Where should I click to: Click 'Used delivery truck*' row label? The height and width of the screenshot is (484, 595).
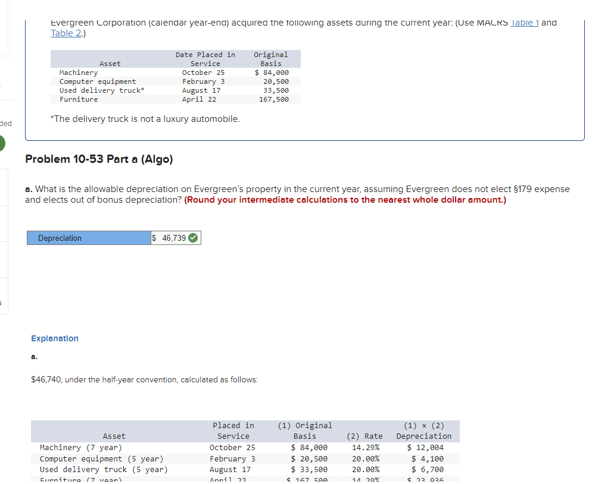[102, 90]
